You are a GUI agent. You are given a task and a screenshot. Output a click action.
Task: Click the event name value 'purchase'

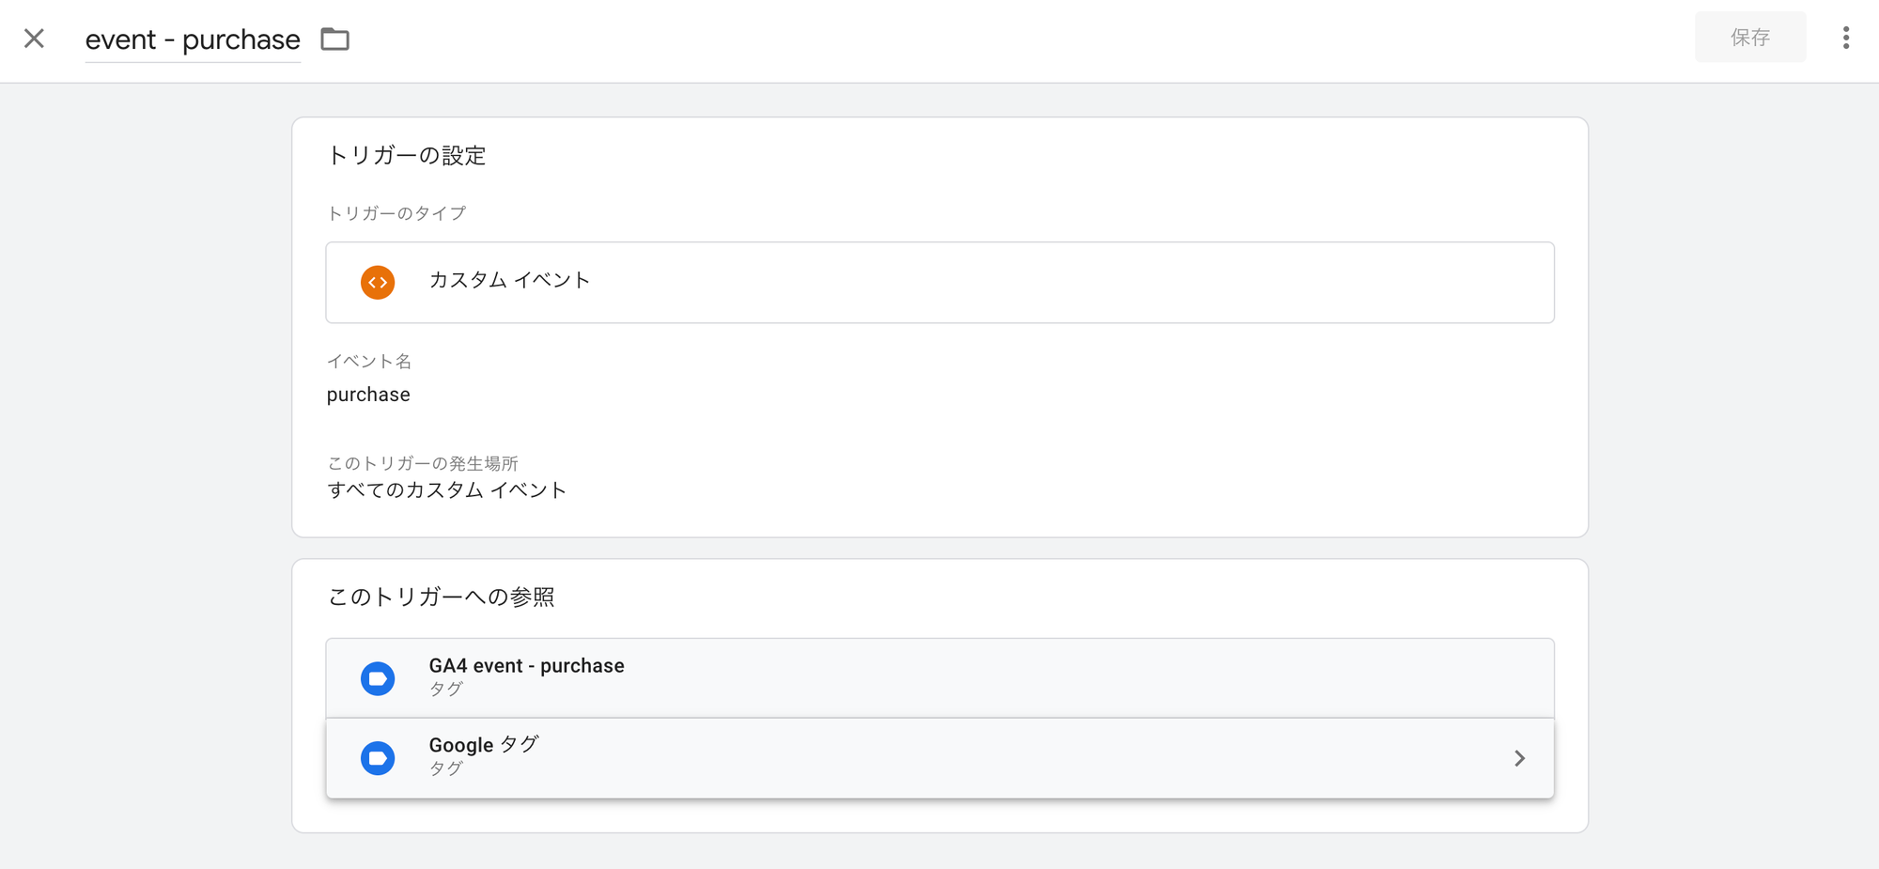[x=368, y=395]
